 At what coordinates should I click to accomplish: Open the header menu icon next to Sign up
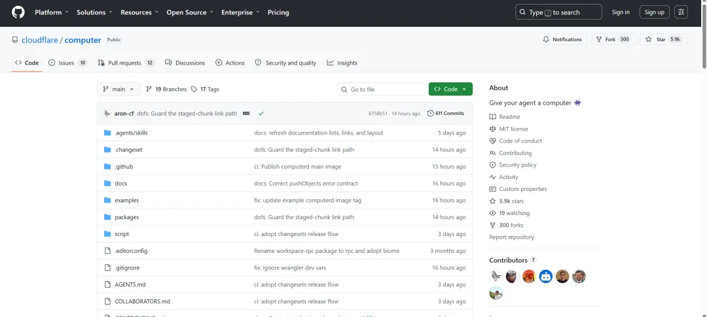681,12
